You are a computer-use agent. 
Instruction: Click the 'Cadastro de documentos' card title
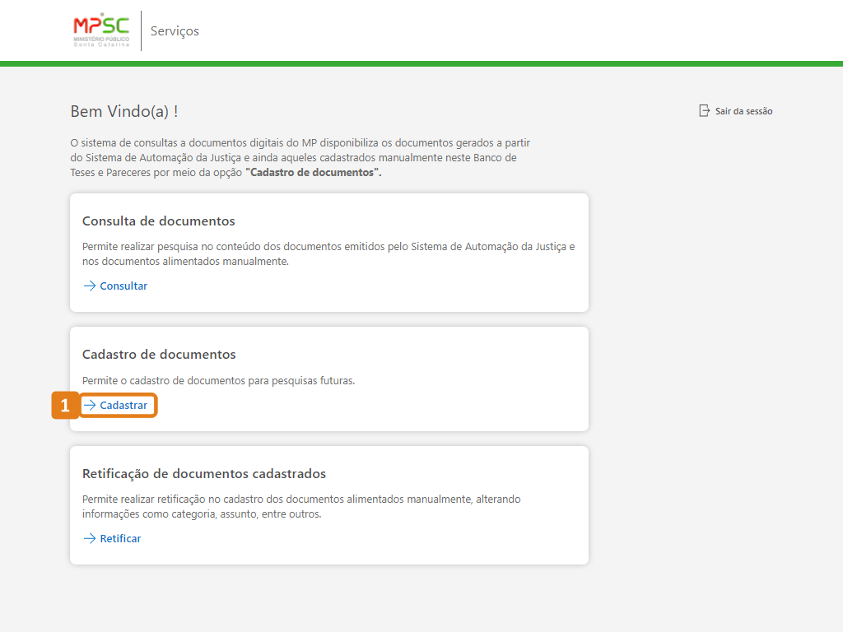pos(159,355)
